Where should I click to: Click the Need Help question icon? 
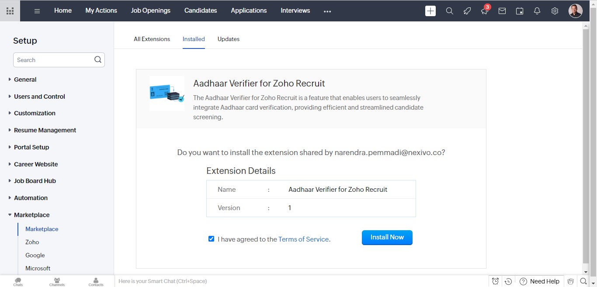point(523,281)
